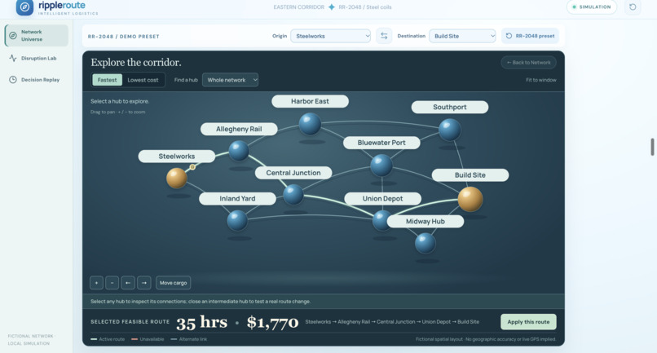
Task: Click the reset icon next to SIMULATION
Action: coord(633,7)
